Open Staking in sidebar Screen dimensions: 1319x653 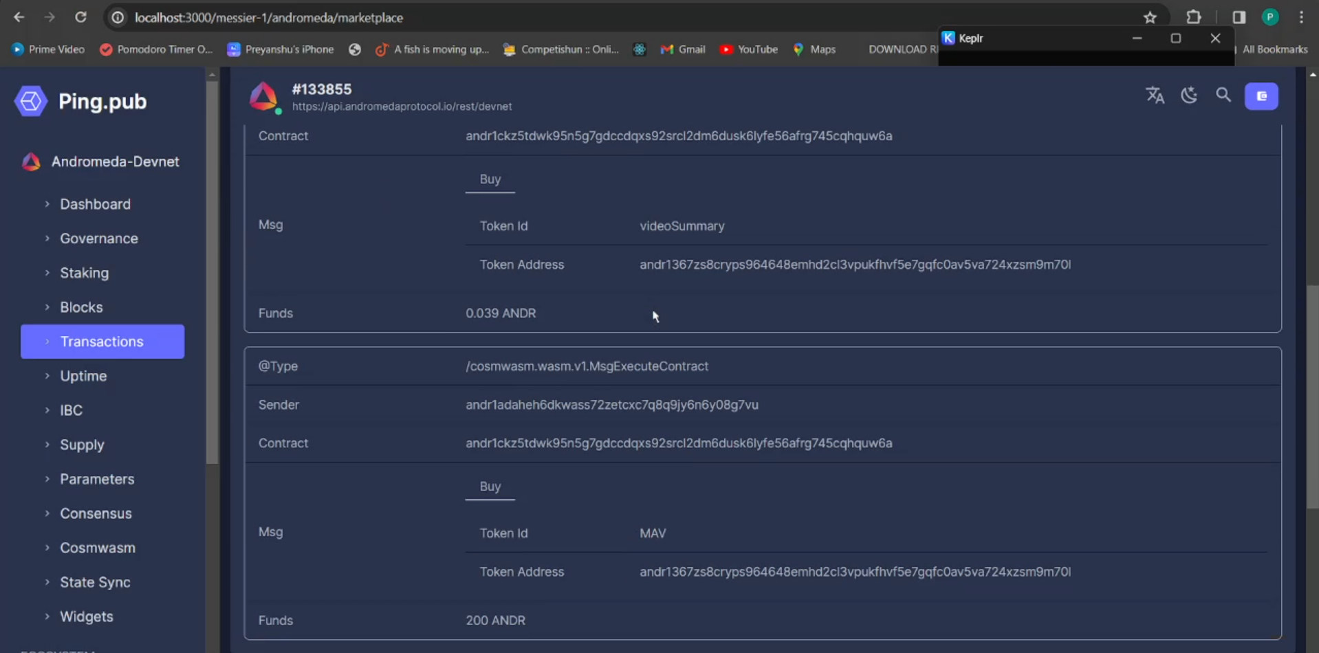tap(84, 273)
